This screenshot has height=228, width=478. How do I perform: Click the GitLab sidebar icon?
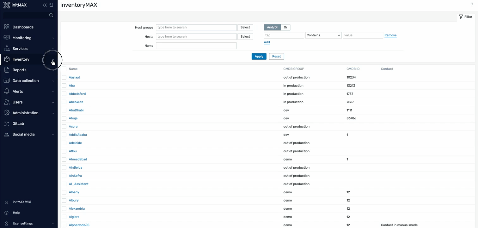point(7,124)
